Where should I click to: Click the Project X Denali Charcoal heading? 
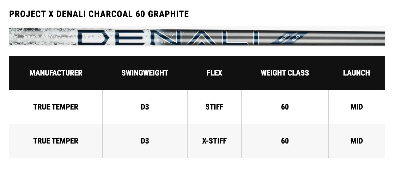(99, 14)
